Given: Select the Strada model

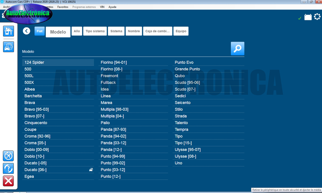Looking at the screenshot, I should (208, 116).
